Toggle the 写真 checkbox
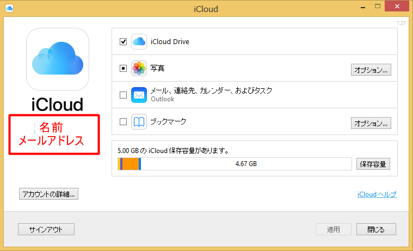 click(x=124, y=68)
